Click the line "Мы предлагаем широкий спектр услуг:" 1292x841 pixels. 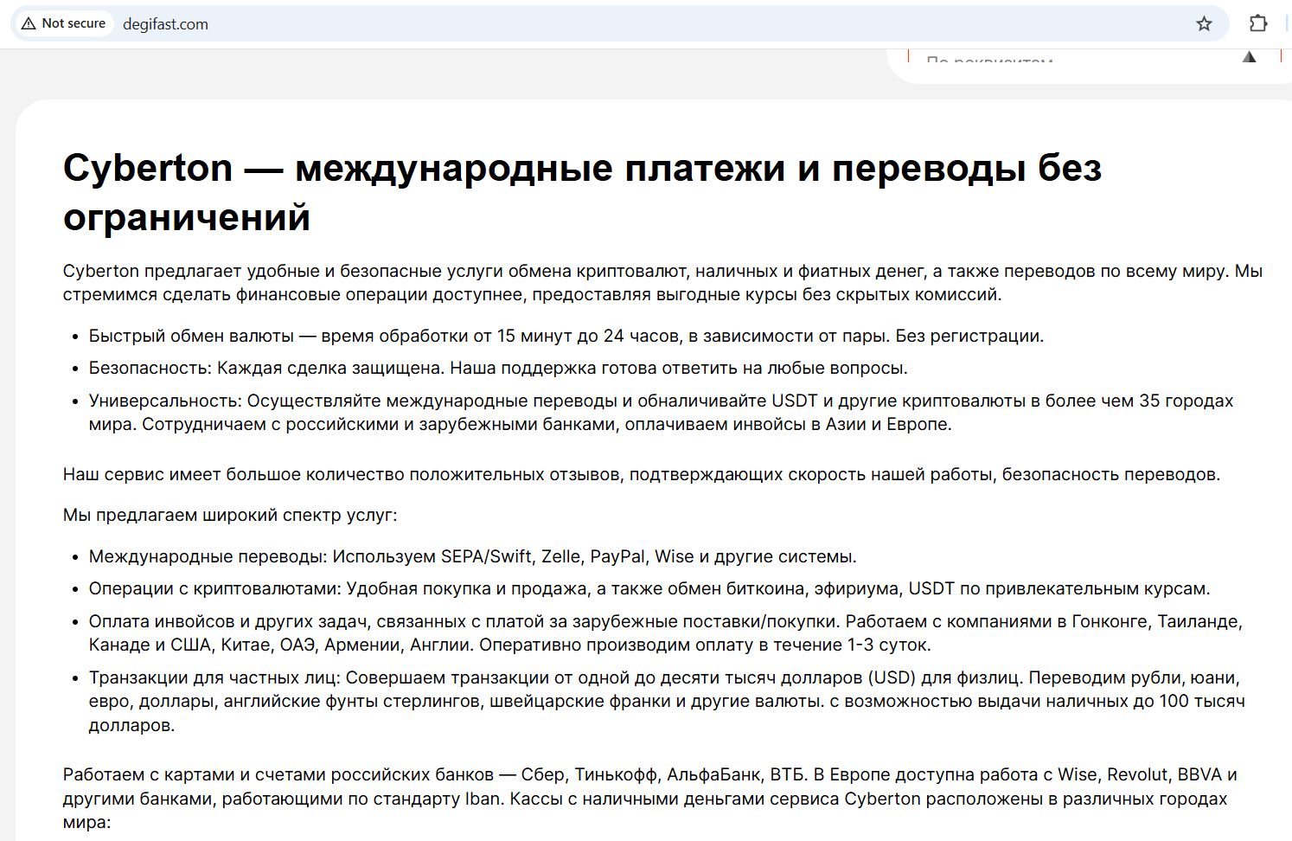(x=230, y=515)
